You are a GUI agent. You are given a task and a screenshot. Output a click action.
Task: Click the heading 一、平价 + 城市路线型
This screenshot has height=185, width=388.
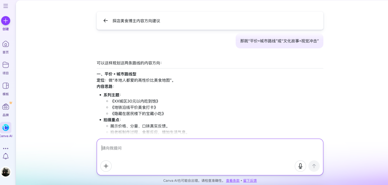(116, 74)
